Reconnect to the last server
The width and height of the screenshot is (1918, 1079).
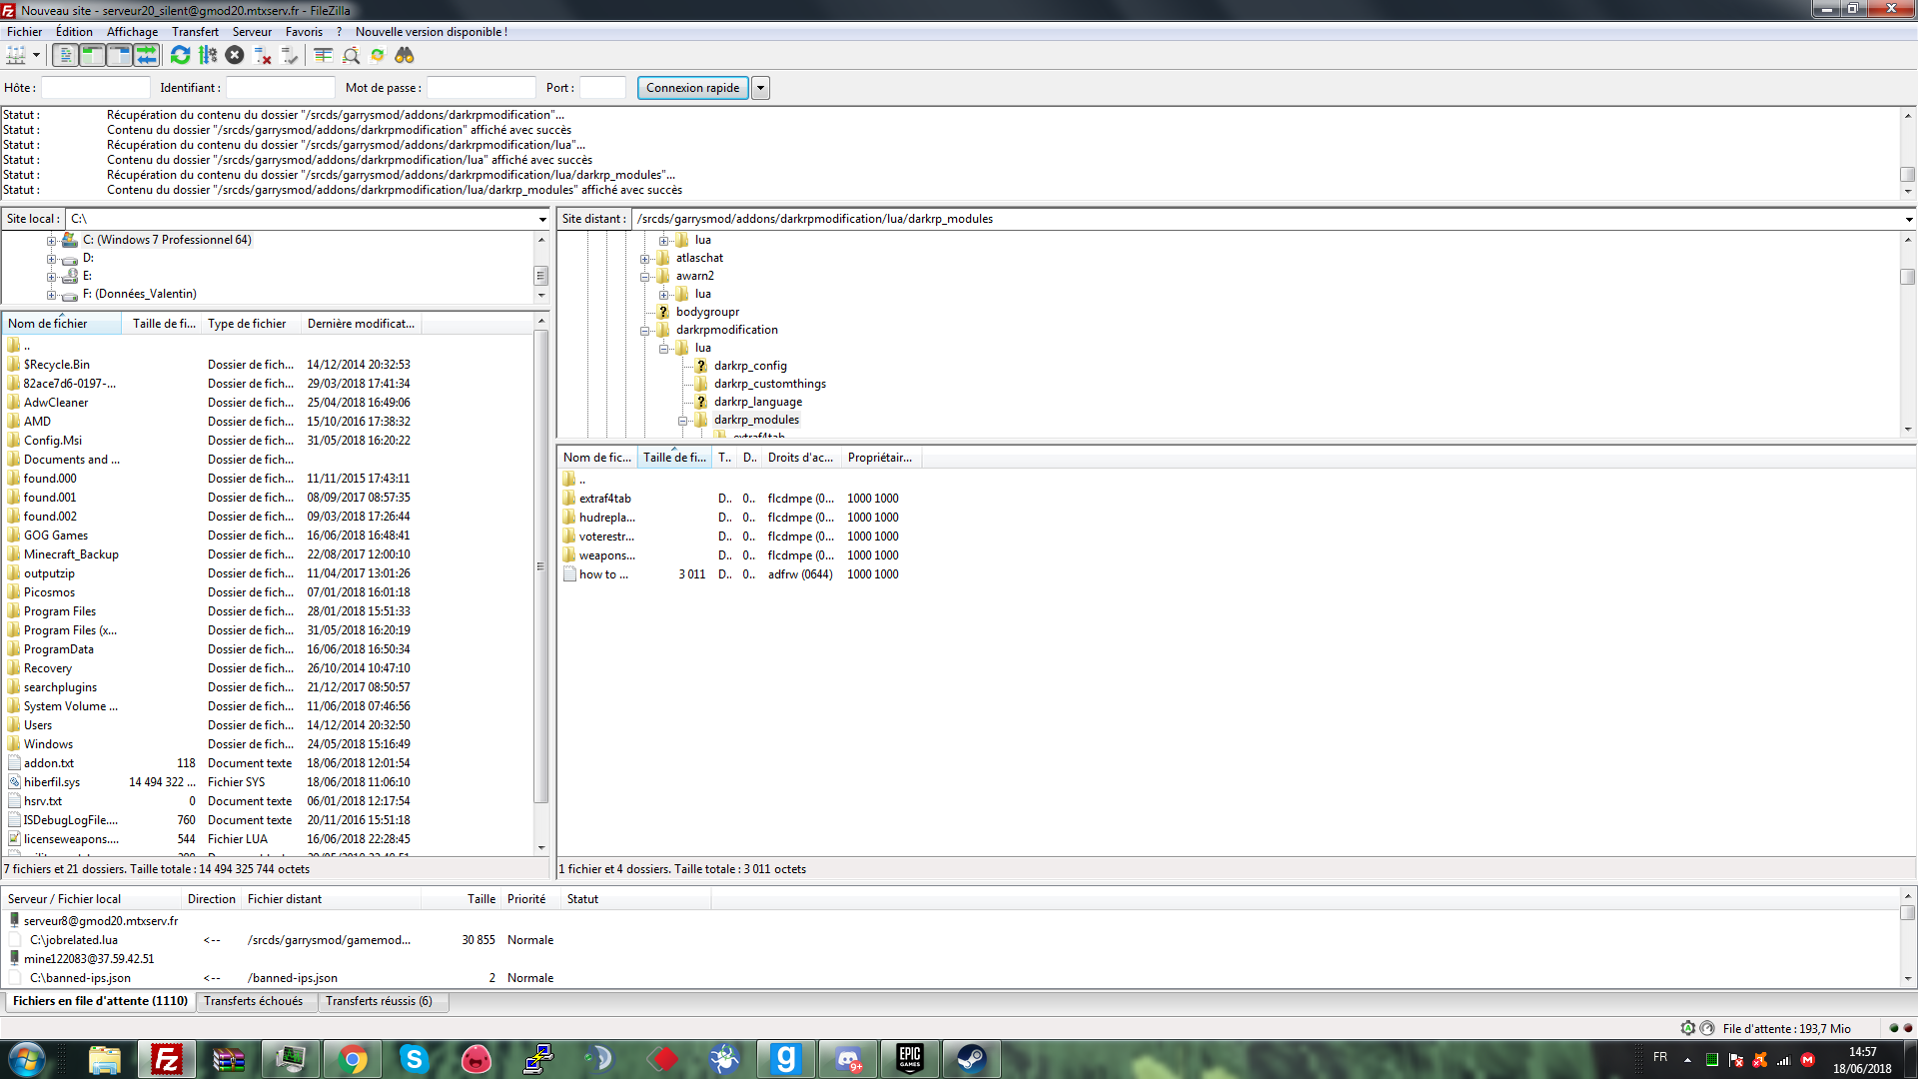click(289, 56)
